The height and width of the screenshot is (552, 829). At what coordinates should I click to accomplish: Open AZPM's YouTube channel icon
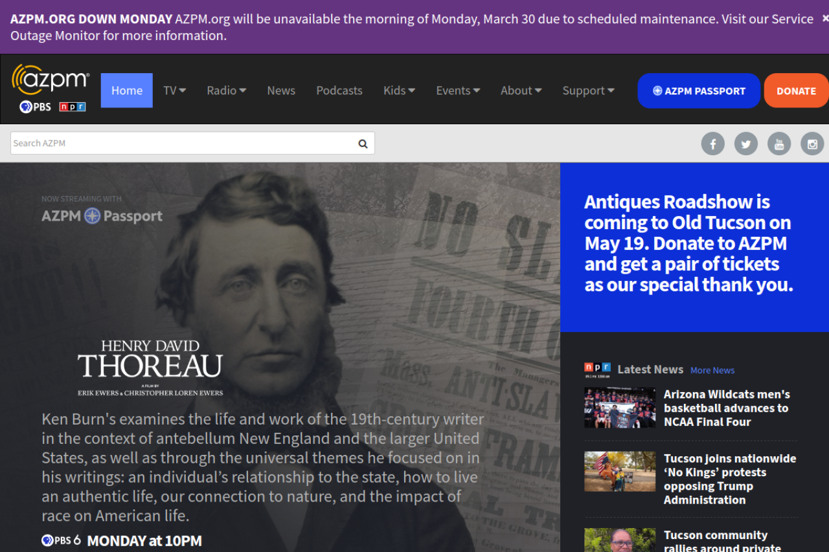pyautogui.click(x=778, y=144)
